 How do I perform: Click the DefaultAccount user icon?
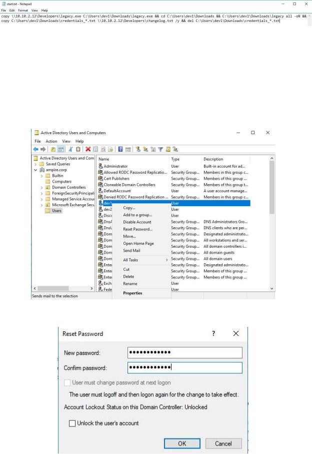point(100,191)
